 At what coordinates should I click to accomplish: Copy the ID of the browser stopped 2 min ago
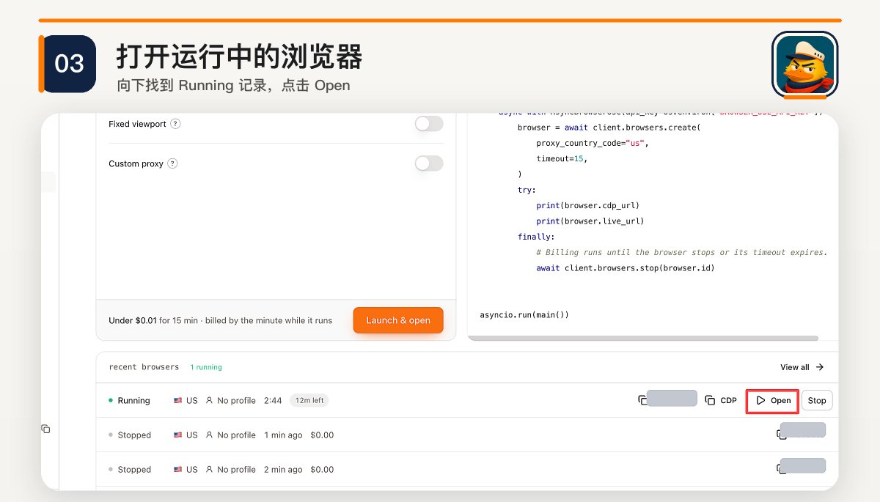[x=781, y=469]
